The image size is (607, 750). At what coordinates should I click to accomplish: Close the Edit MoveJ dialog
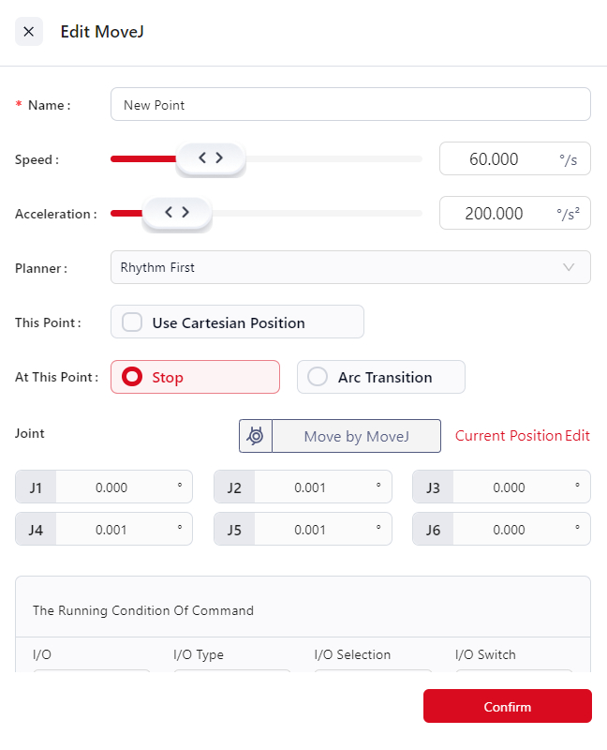coord(29,32)
